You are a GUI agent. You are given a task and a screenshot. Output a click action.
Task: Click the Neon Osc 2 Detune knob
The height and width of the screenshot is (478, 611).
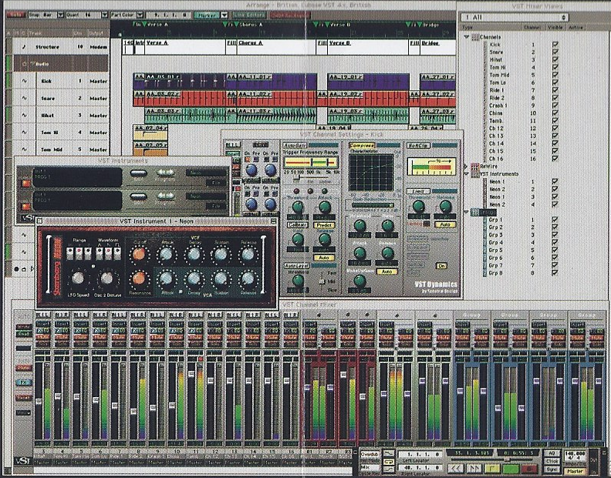coord(107,278)
